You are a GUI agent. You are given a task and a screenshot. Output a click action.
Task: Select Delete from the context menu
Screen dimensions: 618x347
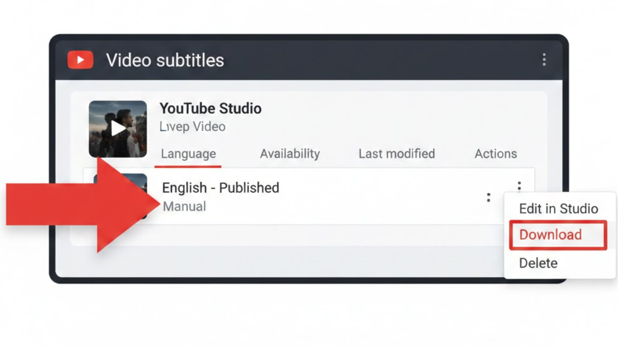pos(538,263)
